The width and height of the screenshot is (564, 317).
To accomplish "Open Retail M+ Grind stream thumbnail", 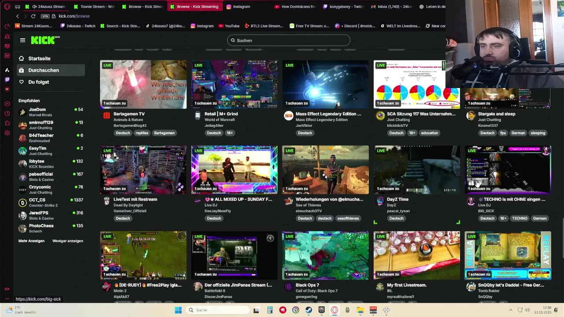I will click(x=234, y=84).
